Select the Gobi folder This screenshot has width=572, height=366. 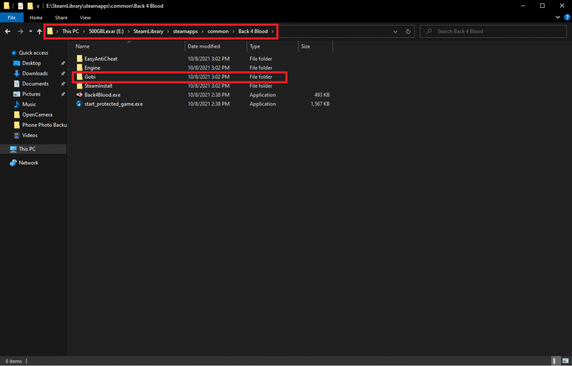pos(90,77)
